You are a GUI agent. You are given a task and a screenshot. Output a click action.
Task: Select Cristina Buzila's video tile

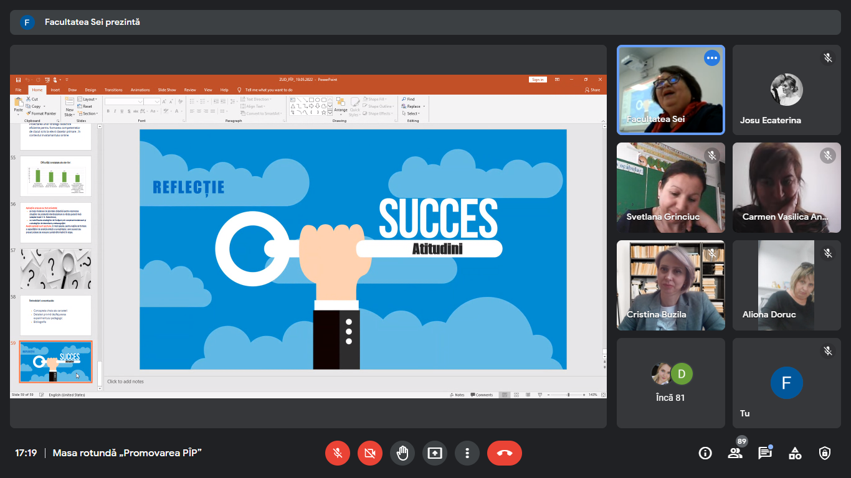pyautogui.click(x=671, y=285)
